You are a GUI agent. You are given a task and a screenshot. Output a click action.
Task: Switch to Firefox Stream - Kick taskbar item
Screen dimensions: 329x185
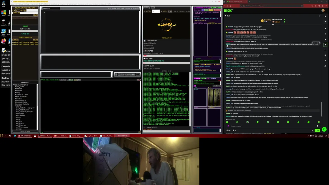[x=60, y=136]
